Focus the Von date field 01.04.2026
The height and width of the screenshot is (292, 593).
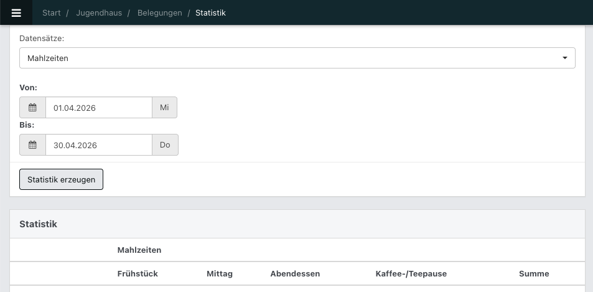click(99, 108)
